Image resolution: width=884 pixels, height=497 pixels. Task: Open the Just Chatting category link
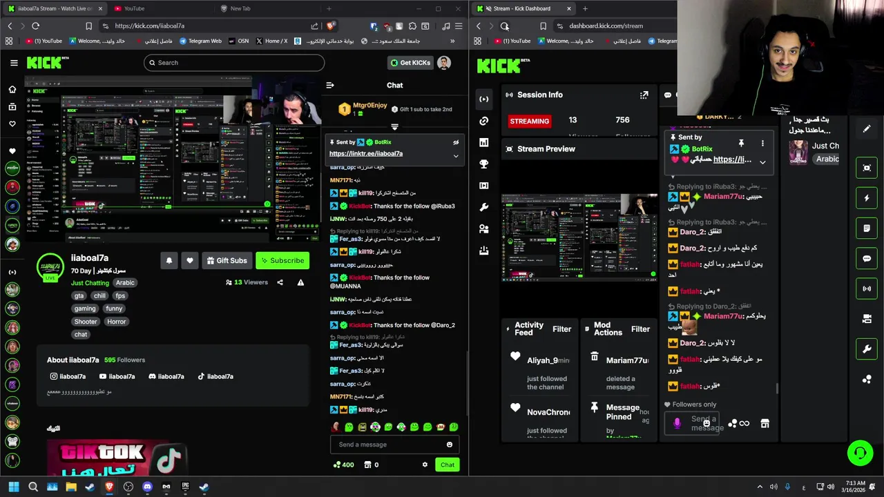coord(90,282)
